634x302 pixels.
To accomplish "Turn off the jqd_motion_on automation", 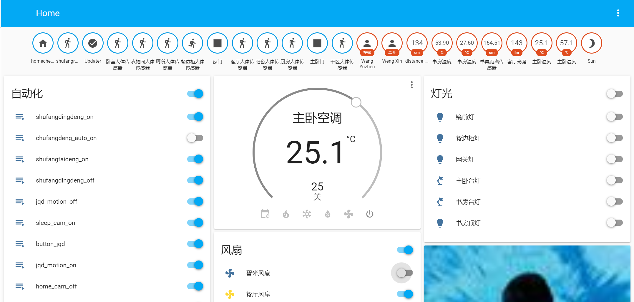I will point(195,265).
